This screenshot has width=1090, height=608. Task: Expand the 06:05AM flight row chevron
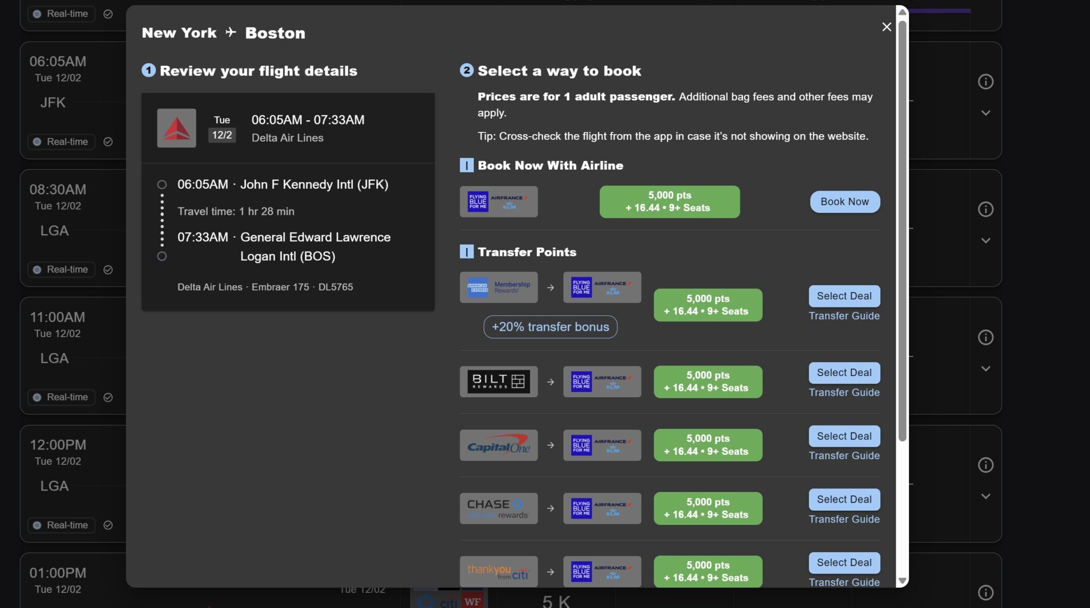[985, 113]
